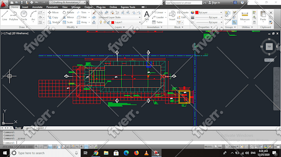
Task: Expand the Draw panel
Action: click(23, 27)
